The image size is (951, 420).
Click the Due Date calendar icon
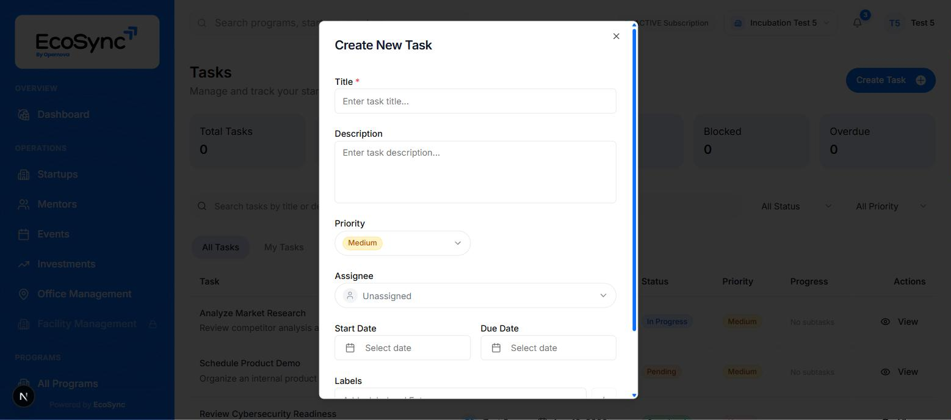click(x=496, y=348)
